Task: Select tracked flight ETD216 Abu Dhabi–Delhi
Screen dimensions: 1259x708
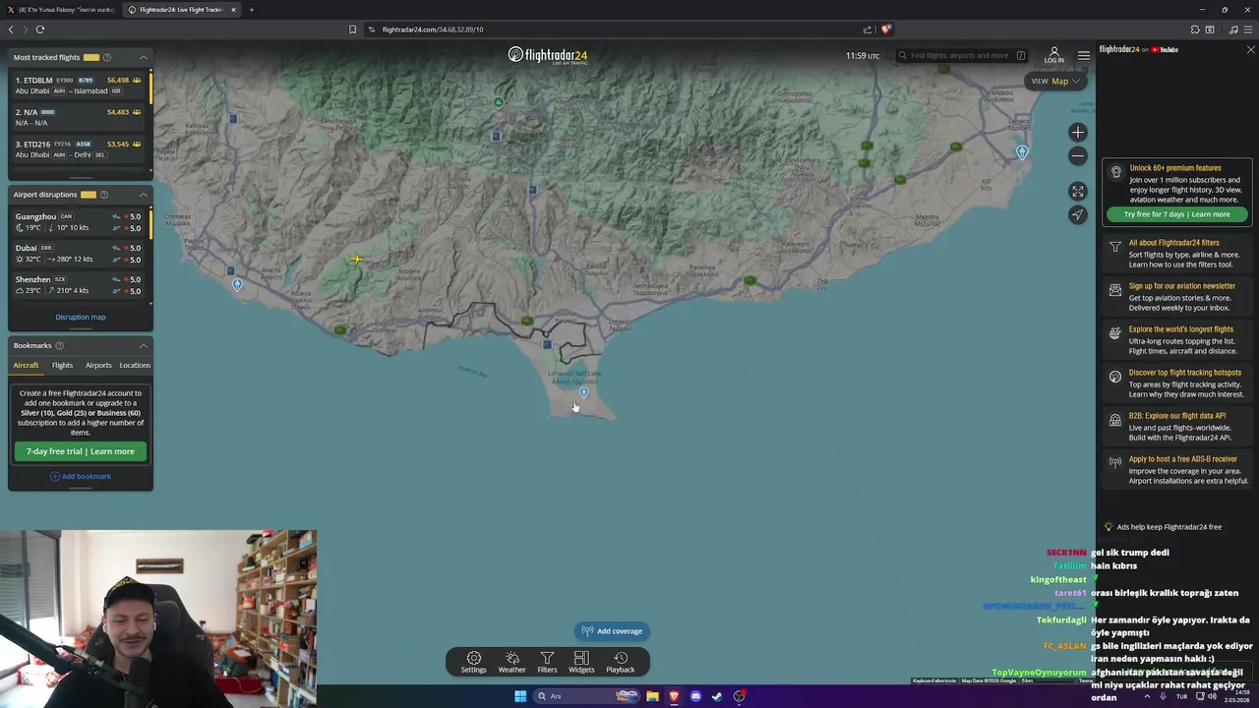Action: 78,148
